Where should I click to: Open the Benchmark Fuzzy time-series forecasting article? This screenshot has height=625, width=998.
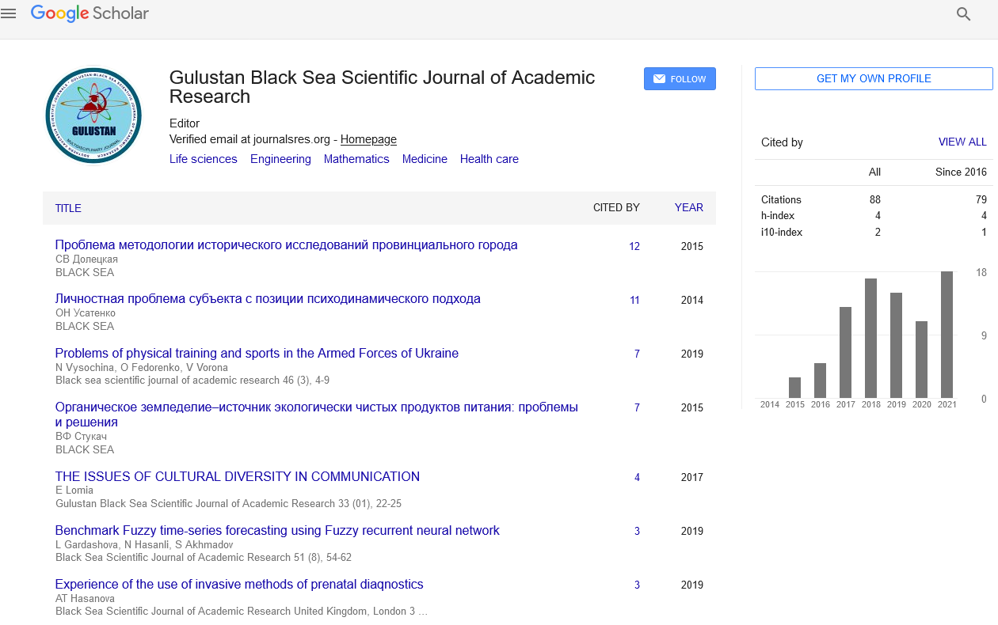[x=277, y=531]
